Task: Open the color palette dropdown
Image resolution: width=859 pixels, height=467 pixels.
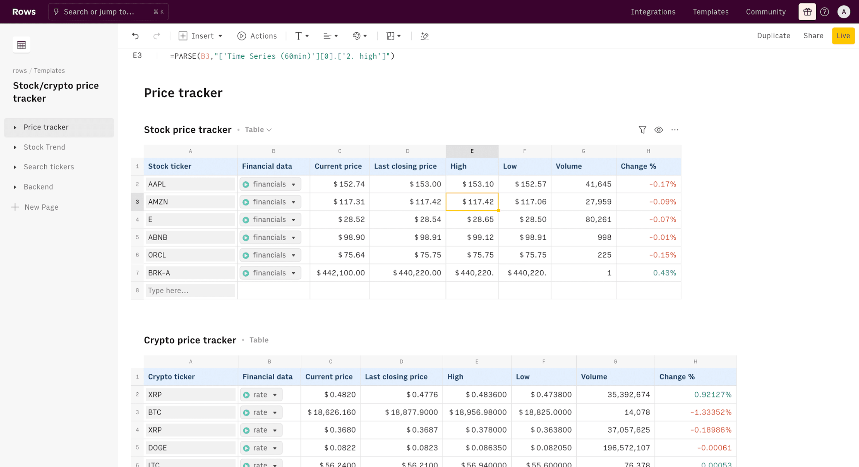Action: pyautogui.click(x=360, y=36)
